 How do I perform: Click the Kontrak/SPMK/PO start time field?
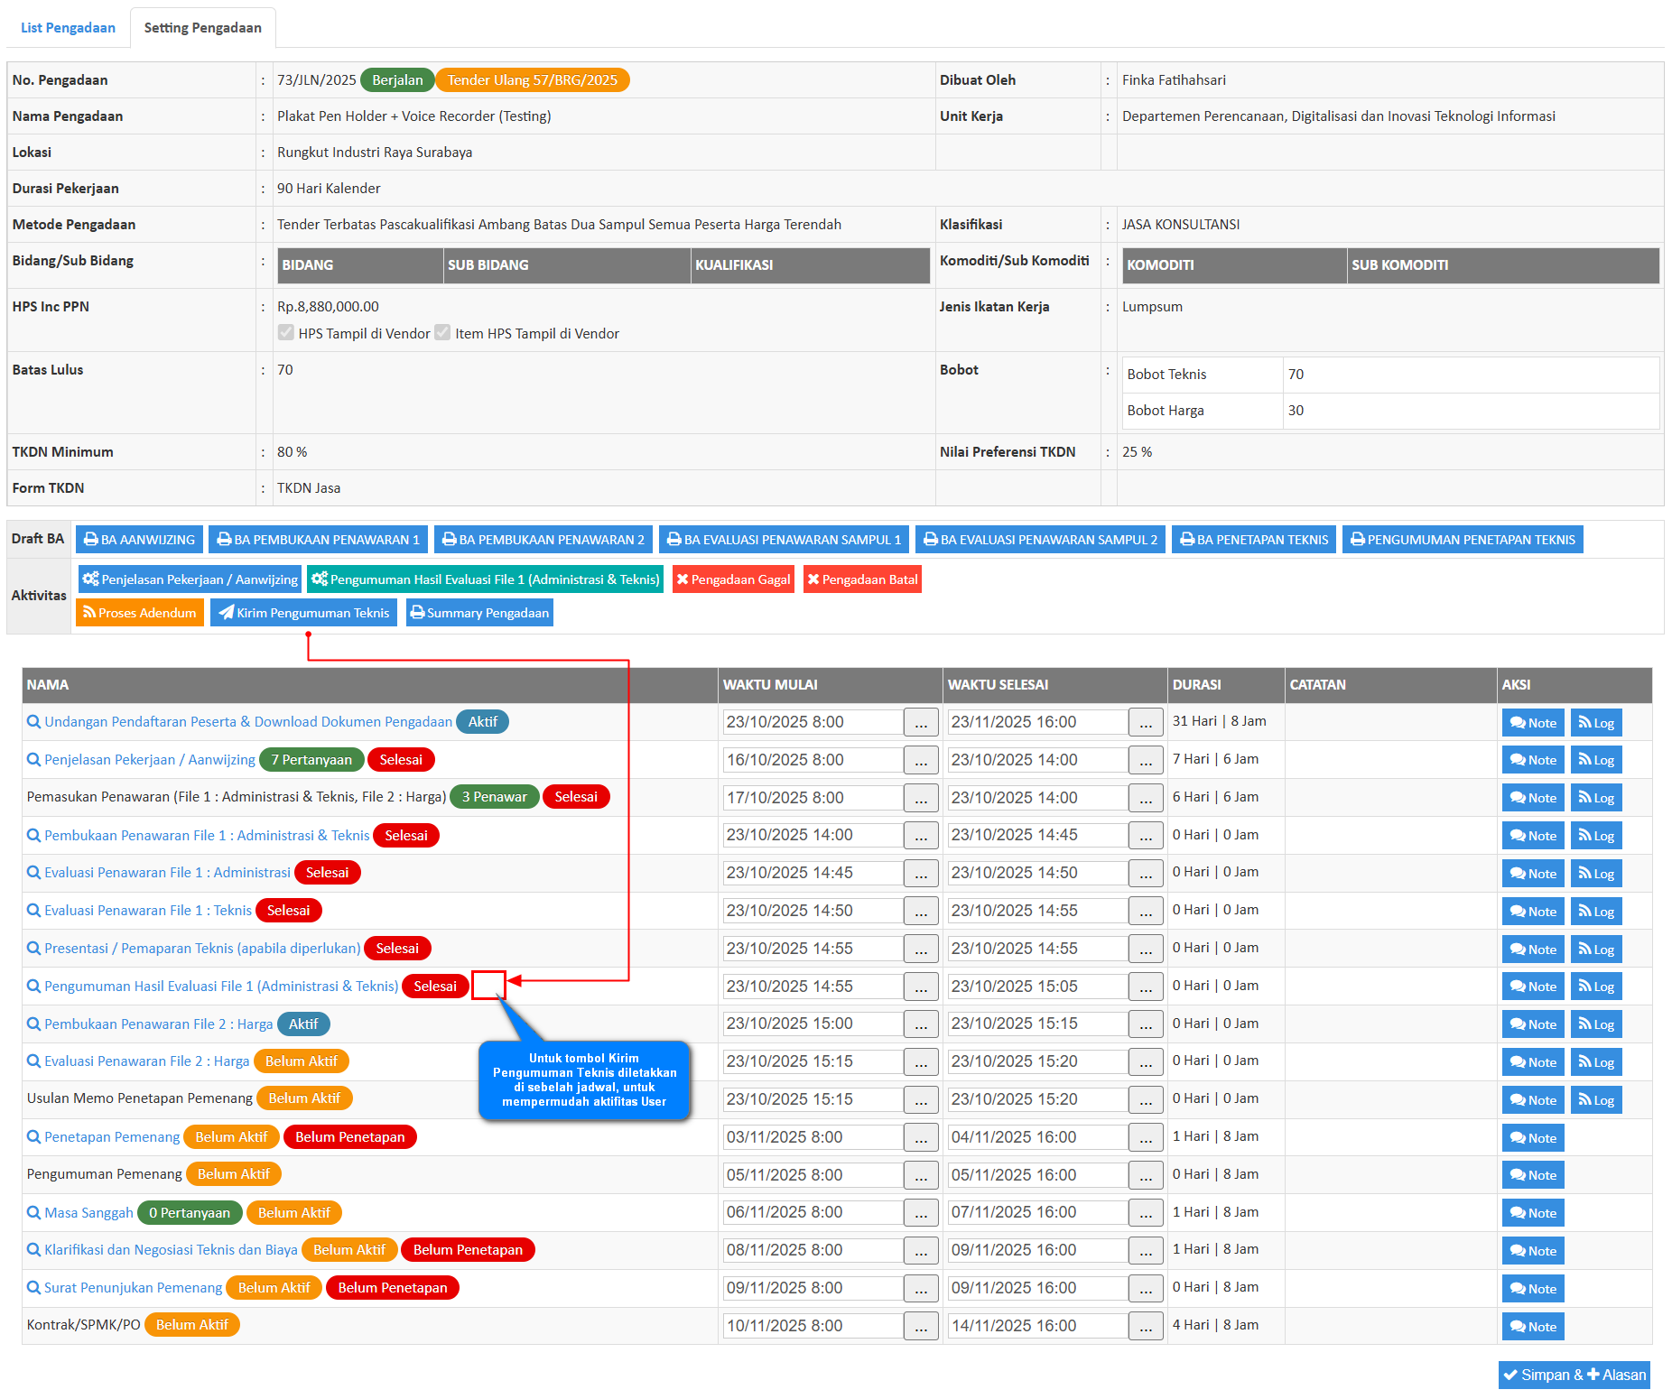(812, 1326)
